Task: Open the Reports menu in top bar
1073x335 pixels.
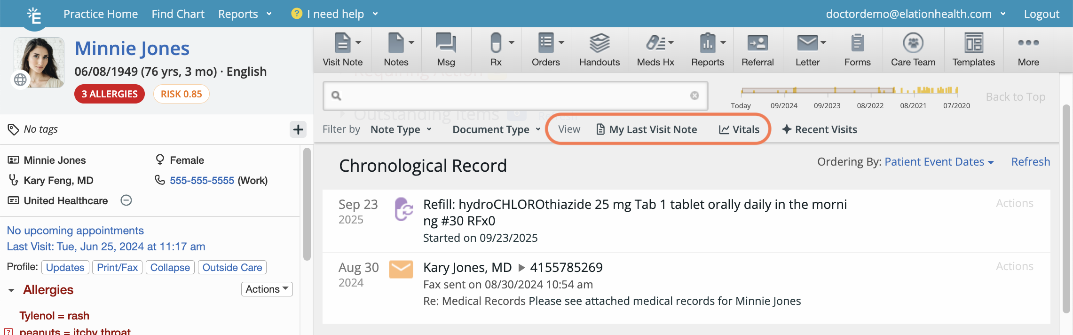Action: pyautogui.click(x=245, y=14)
